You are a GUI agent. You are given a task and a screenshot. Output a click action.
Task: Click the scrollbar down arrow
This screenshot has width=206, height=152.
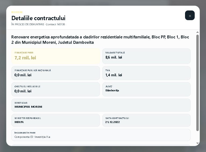point(197,143)
